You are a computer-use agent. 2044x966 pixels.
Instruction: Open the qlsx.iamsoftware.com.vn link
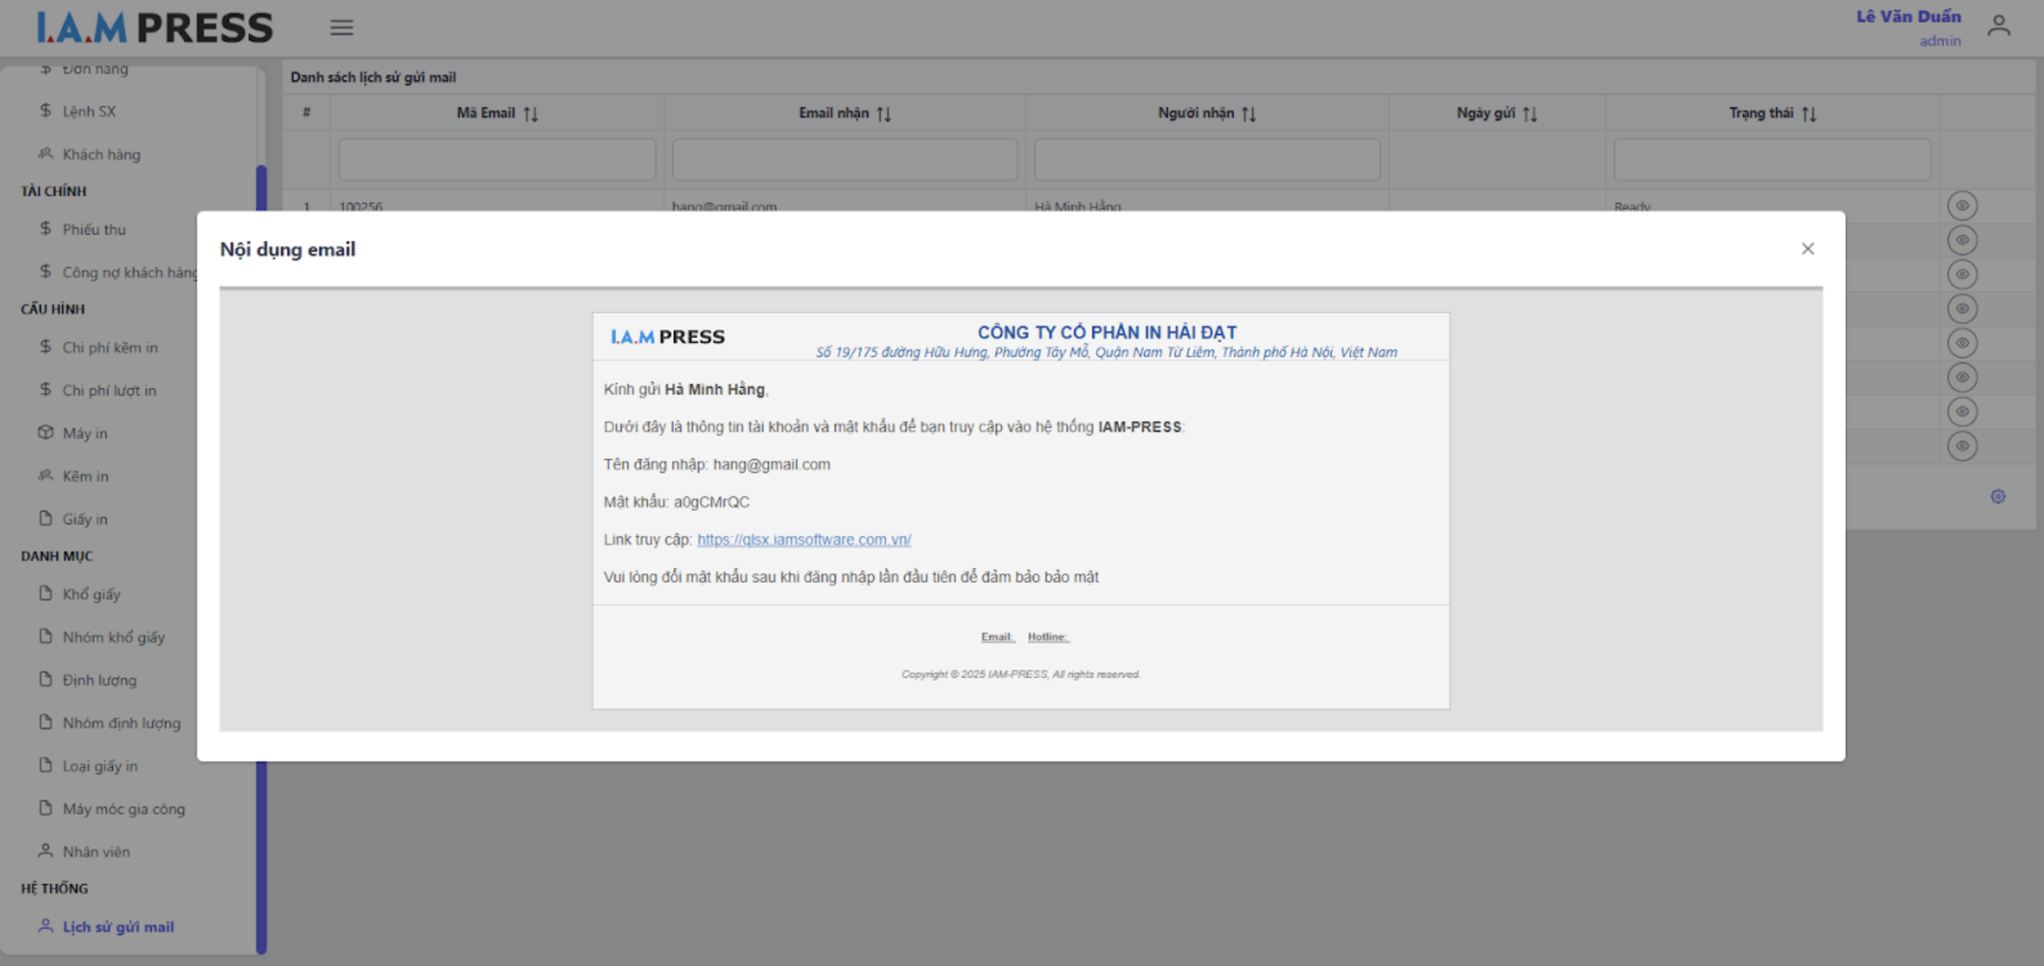[x=804, y=539]
